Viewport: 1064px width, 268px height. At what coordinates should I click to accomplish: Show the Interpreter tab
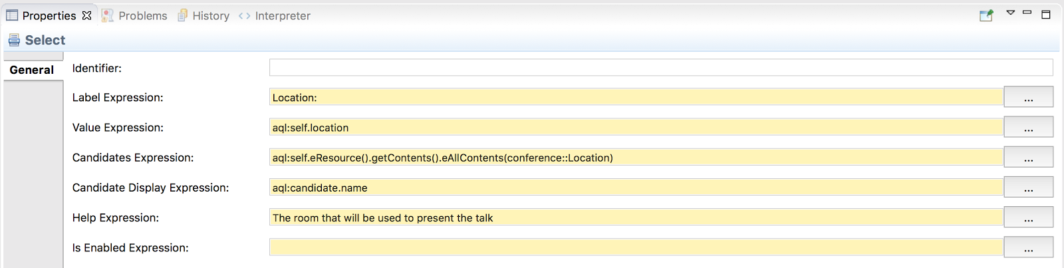(275, 15)
